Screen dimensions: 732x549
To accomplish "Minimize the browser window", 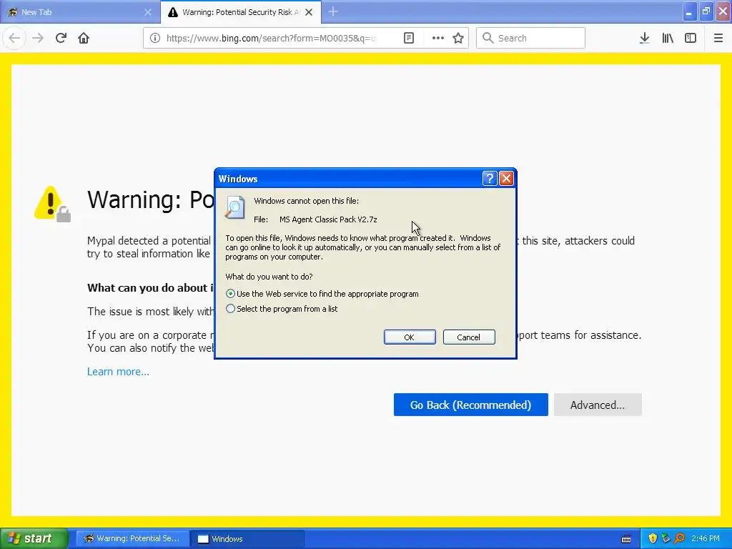I will tap(690, 11).
